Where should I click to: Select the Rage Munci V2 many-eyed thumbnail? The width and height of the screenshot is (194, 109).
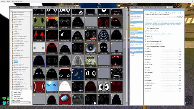tap(116, 74)
